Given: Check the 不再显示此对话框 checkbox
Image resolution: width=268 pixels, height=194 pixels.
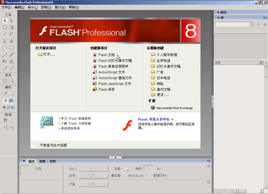Looking at the screenshot, I should point(37,145).
